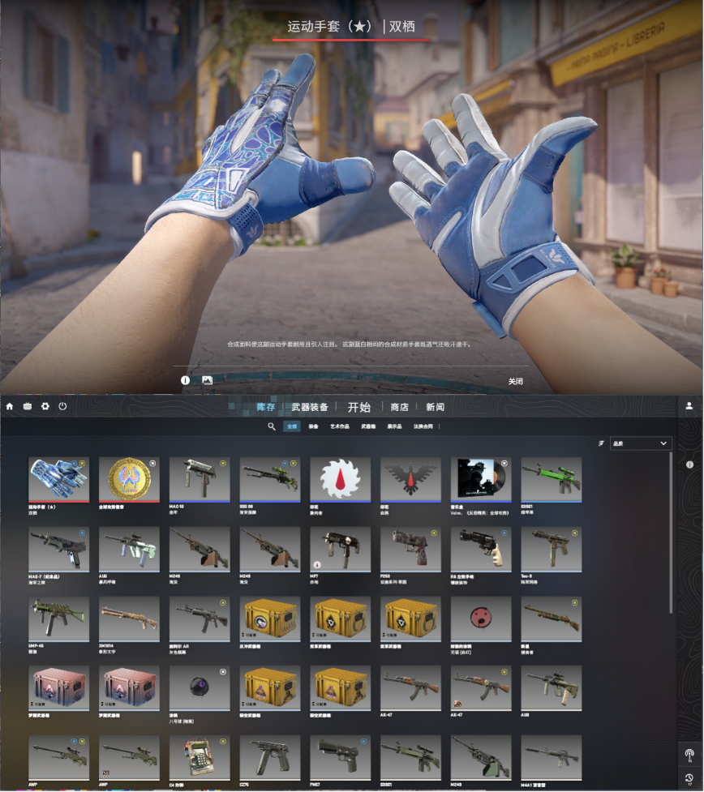The width and height of the screenshot is (704, 792).
Task: Select the sawblade pin thumbnail
Action: click(x=340, y=479)
